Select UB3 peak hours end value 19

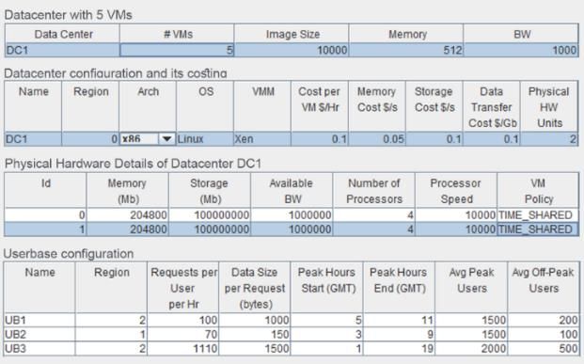coord(399,348)
